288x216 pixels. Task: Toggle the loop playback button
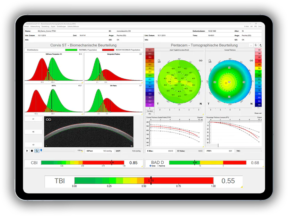(x=37, y=150)
